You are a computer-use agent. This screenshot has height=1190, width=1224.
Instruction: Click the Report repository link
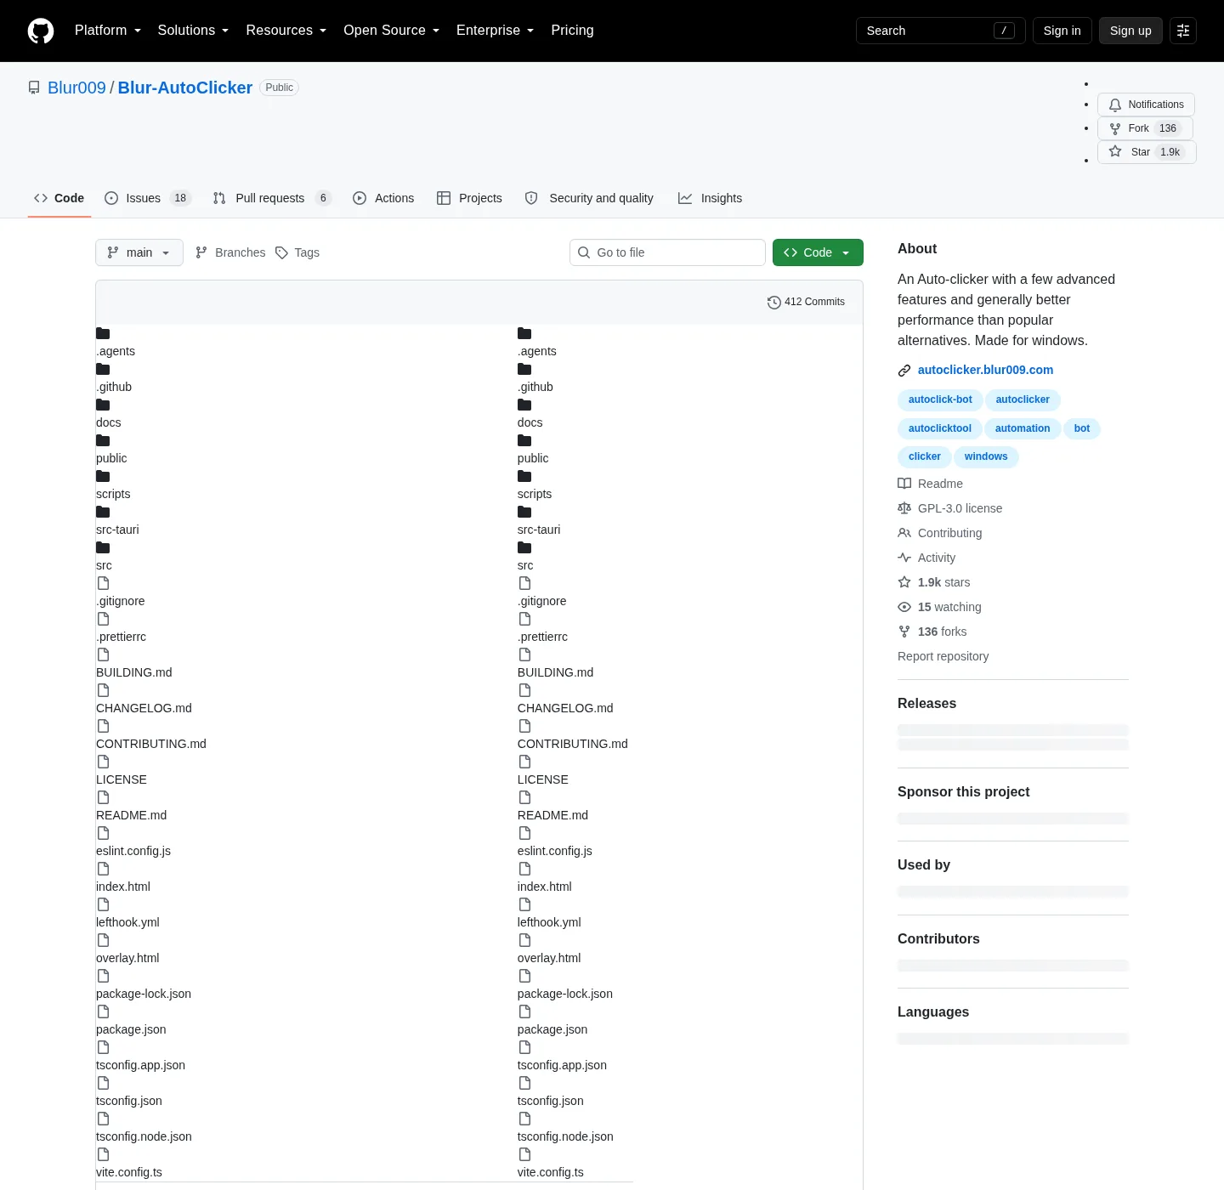coord(943,656)
